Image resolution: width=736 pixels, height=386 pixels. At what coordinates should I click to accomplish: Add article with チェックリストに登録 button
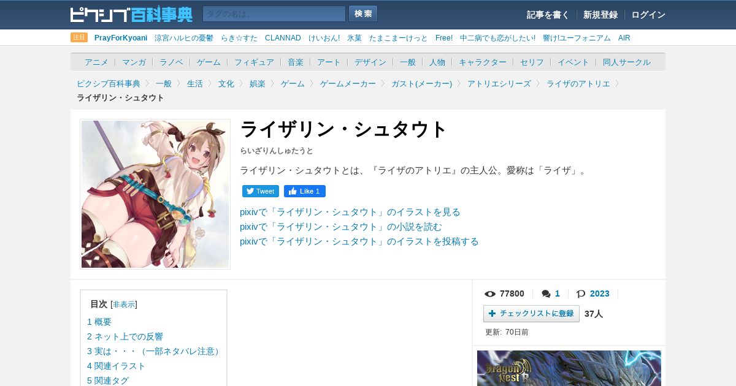pos(531,314)
